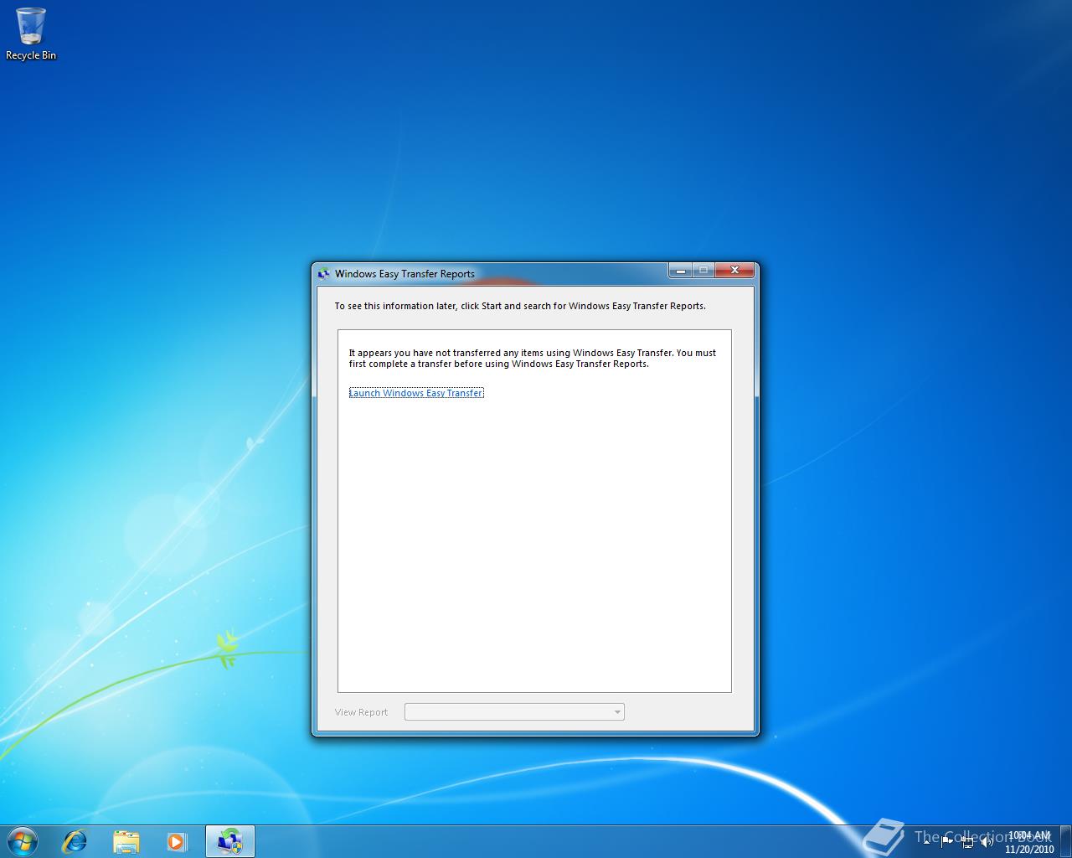Close the Windows Easy Transfer Reports window

(734, 270)
